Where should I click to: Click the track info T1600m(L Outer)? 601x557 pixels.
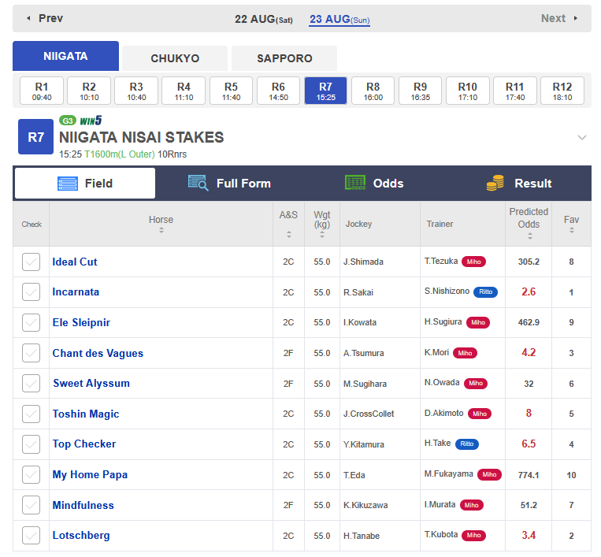pos(120,154)
